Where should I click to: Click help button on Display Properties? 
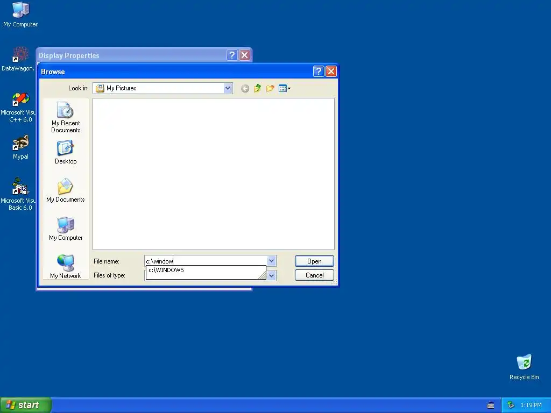pos(232,55)
